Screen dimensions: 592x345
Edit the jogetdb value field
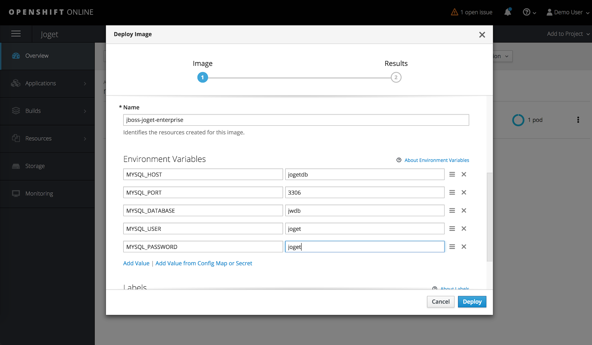365,175
